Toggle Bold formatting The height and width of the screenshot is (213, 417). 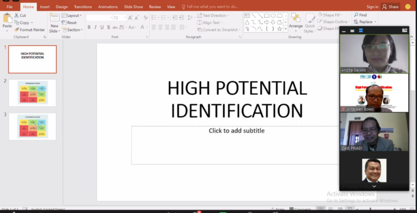point(88,27)
